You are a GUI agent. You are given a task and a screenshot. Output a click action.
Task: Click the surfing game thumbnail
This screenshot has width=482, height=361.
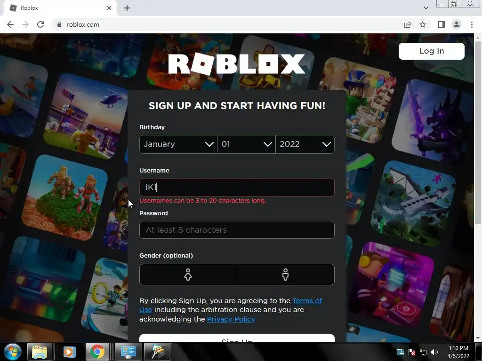pos(22,97)
